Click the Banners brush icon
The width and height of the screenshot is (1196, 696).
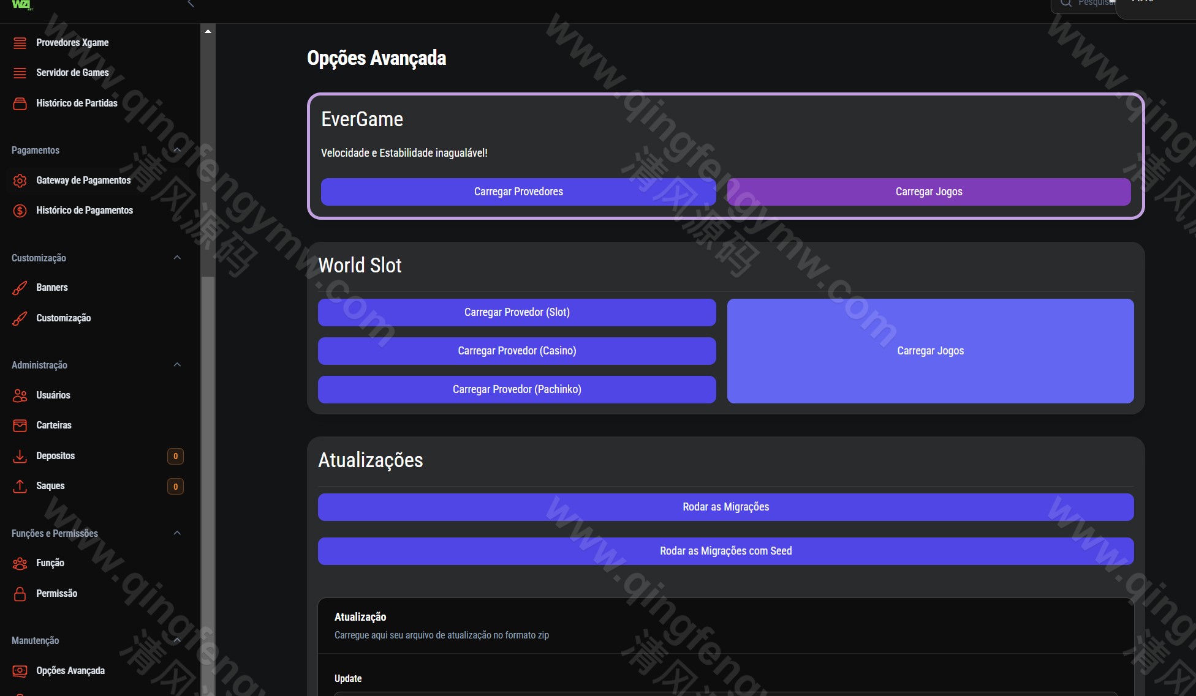[x=20, y=288]
